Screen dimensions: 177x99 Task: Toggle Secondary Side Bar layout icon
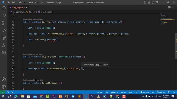coord(153,2)
